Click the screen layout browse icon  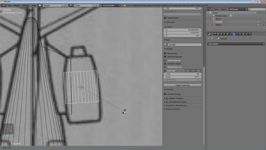[x=40, y=5]
